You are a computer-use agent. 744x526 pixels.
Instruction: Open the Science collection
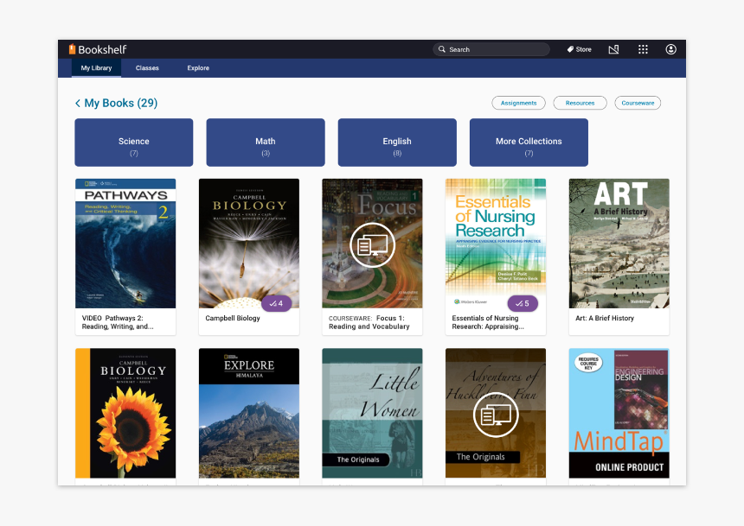[x=134, y=143]
